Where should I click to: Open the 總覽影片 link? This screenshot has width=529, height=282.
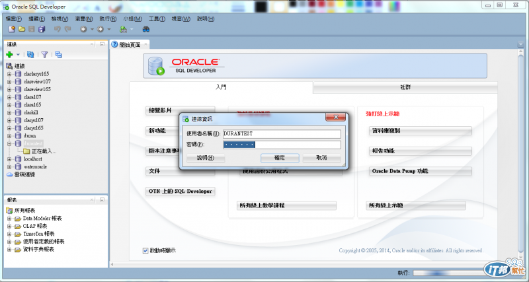pyautogui.click(x=180, y=110)
